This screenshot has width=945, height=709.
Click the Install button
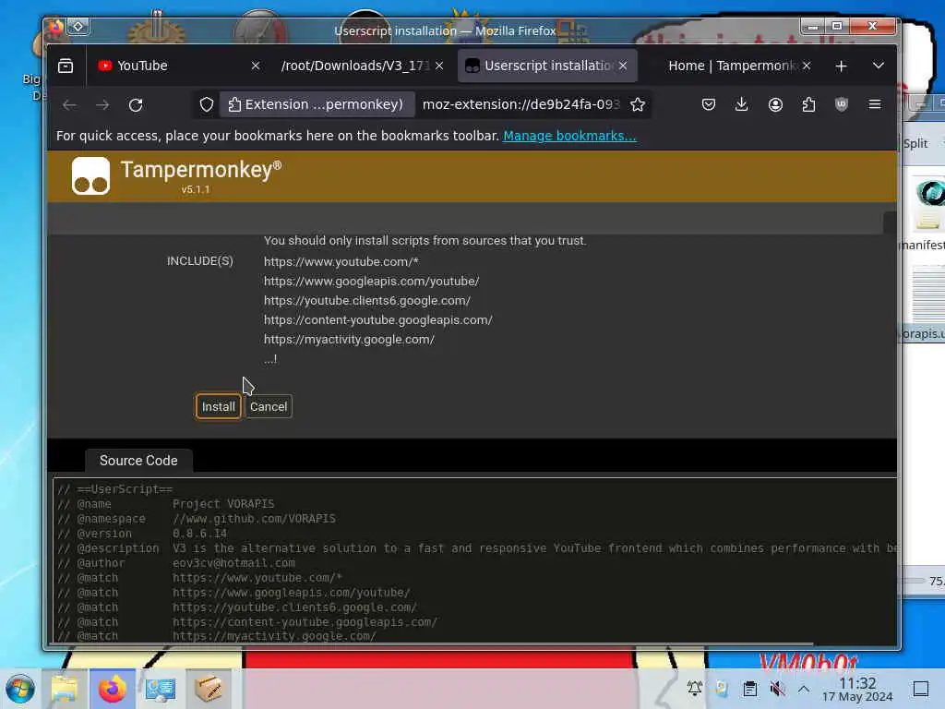coord(218,406)
